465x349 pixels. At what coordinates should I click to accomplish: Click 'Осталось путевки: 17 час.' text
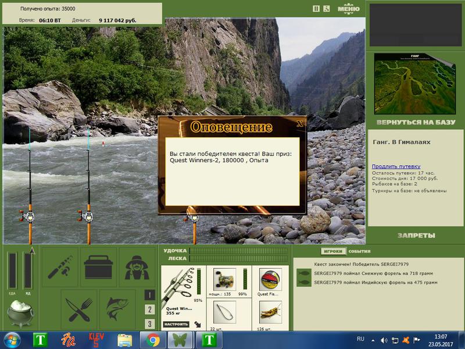tap(403, 173)
